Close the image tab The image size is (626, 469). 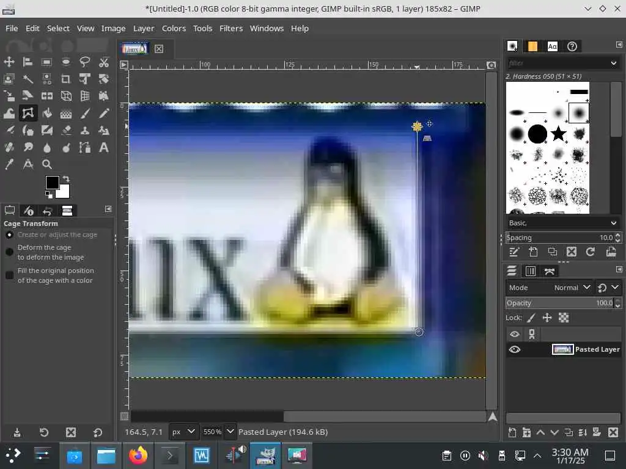(x=159, y=49)
